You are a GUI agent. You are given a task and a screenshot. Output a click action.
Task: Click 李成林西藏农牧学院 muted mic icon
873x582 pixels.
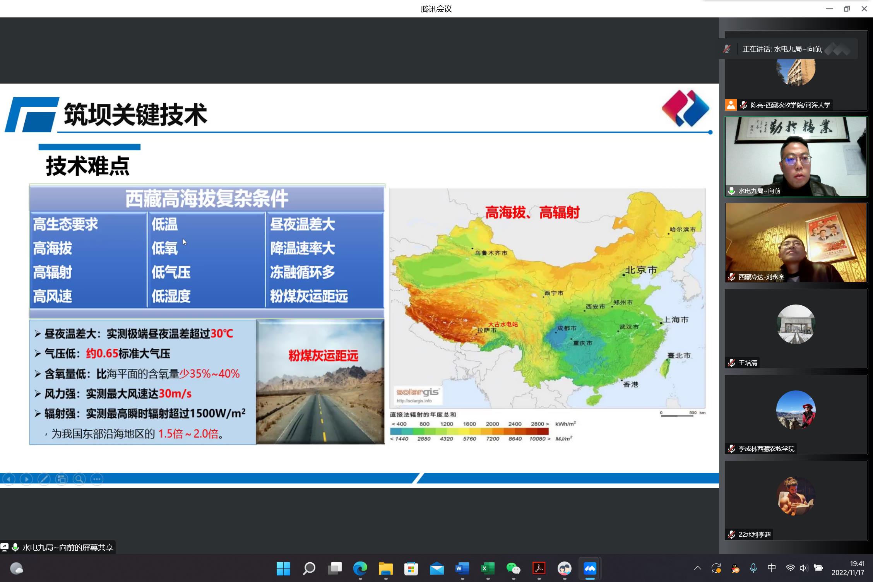(x=731, y=448)
